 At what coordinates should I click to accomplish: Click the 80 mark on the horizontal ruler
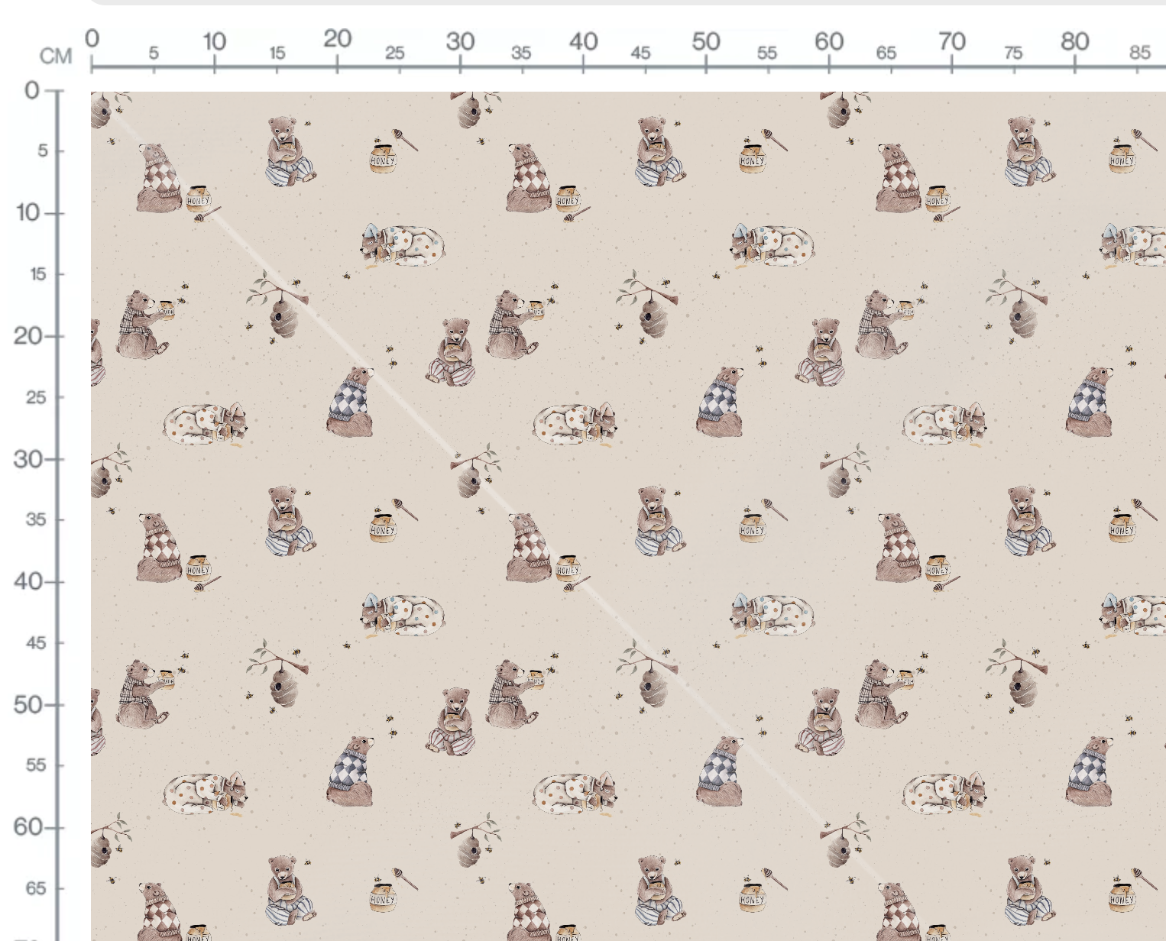[1074, 41]
